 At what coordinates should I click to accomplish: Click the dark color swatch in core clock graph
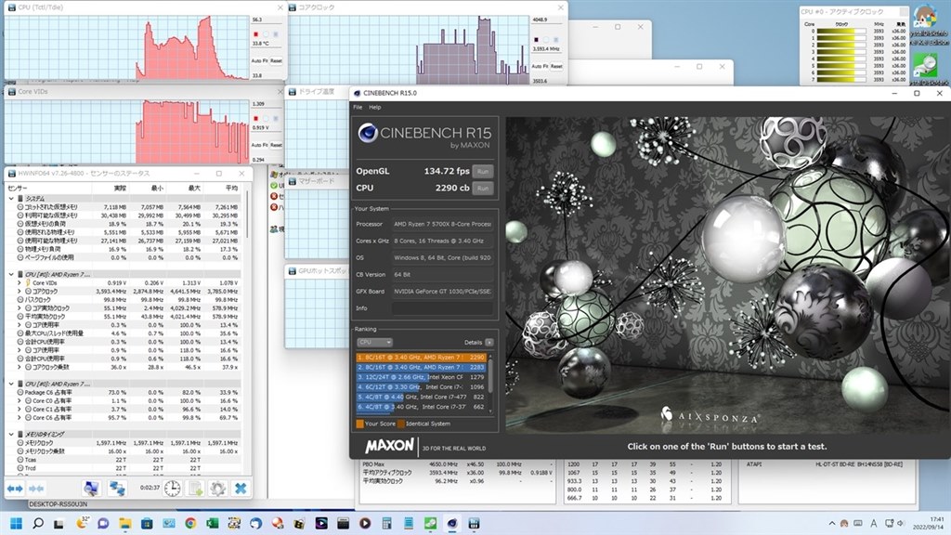pos(536,40)
